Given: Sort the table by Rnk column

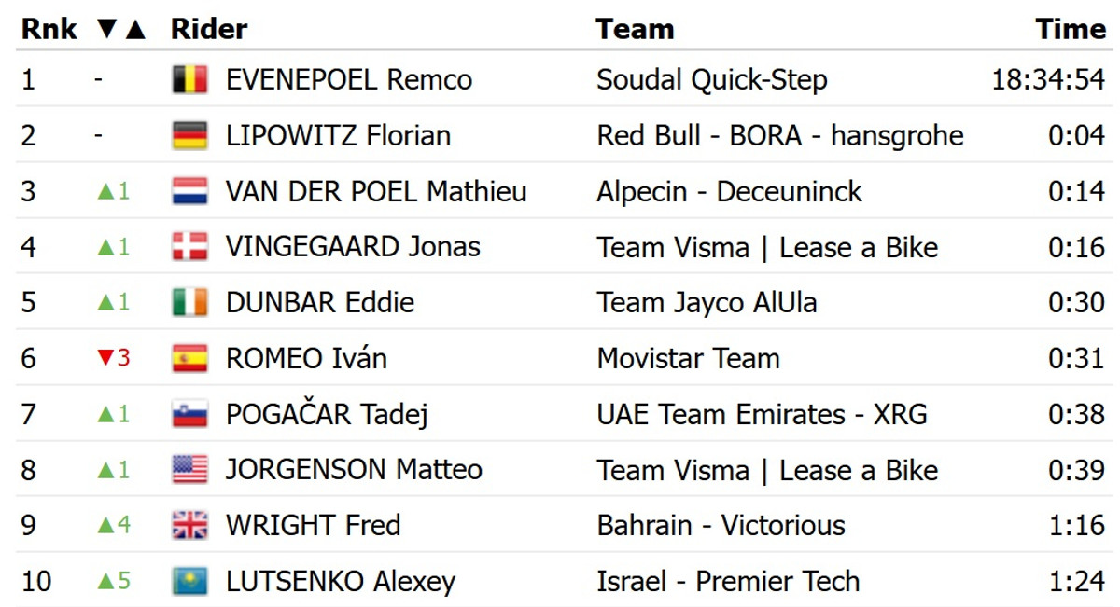Looking at the screenshot, I should pyautogui.click(x=49, y=29).
